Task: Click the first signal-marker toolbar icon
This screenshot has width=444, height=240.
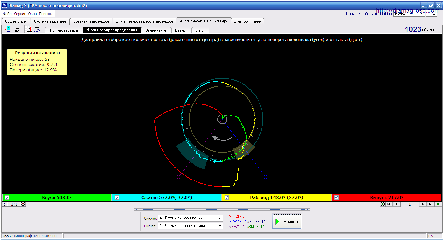Action: [8, 29]
